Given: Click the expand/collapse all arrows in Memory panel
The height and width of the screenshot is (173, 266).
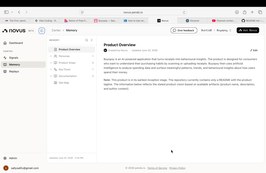Looking at the screenshot, I should coord(92,40).
